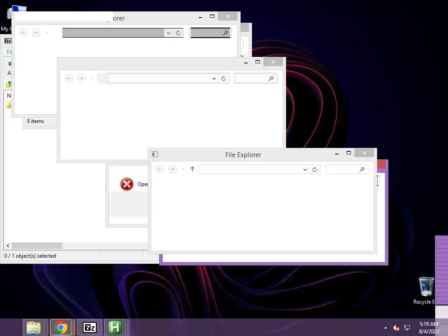Expand address bar dropdown in titled File Explorer
Viewport: 448px width, 336px height.
coord(305,169)
